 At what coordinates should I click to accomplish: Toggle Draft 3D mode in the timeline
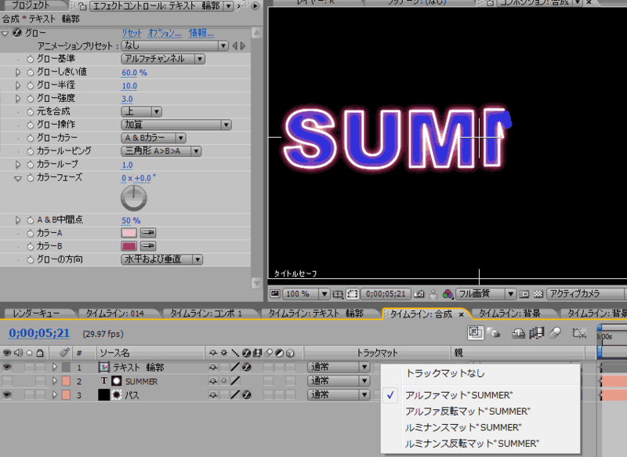494,333
